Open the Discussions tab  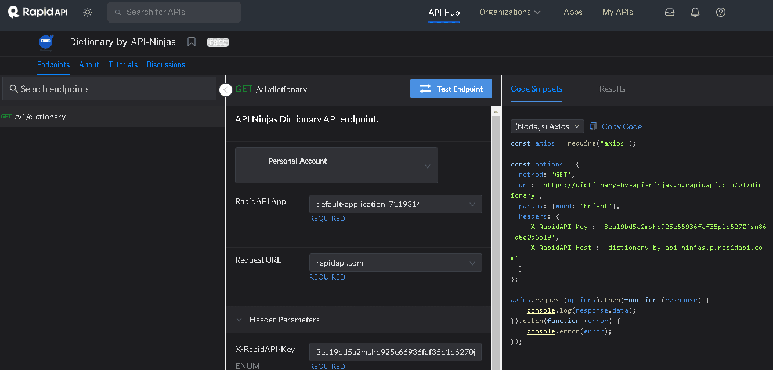(166, 64)
